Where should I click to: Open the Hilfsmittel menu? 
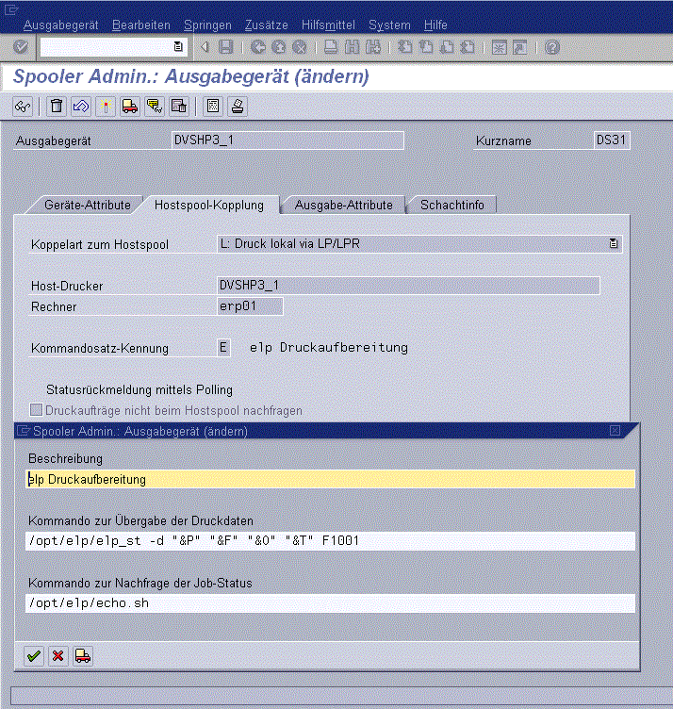(x=329, y=25)
